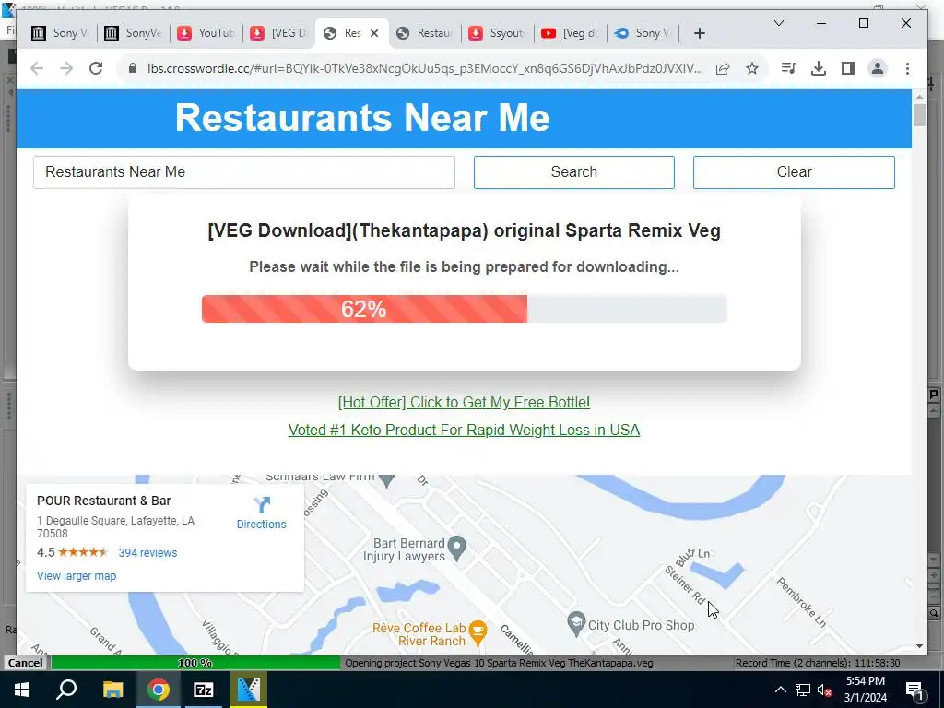Switch to the YouTube [Veg dc tab
Viewport: 944px width, 708px height.
tap(572, 33)
